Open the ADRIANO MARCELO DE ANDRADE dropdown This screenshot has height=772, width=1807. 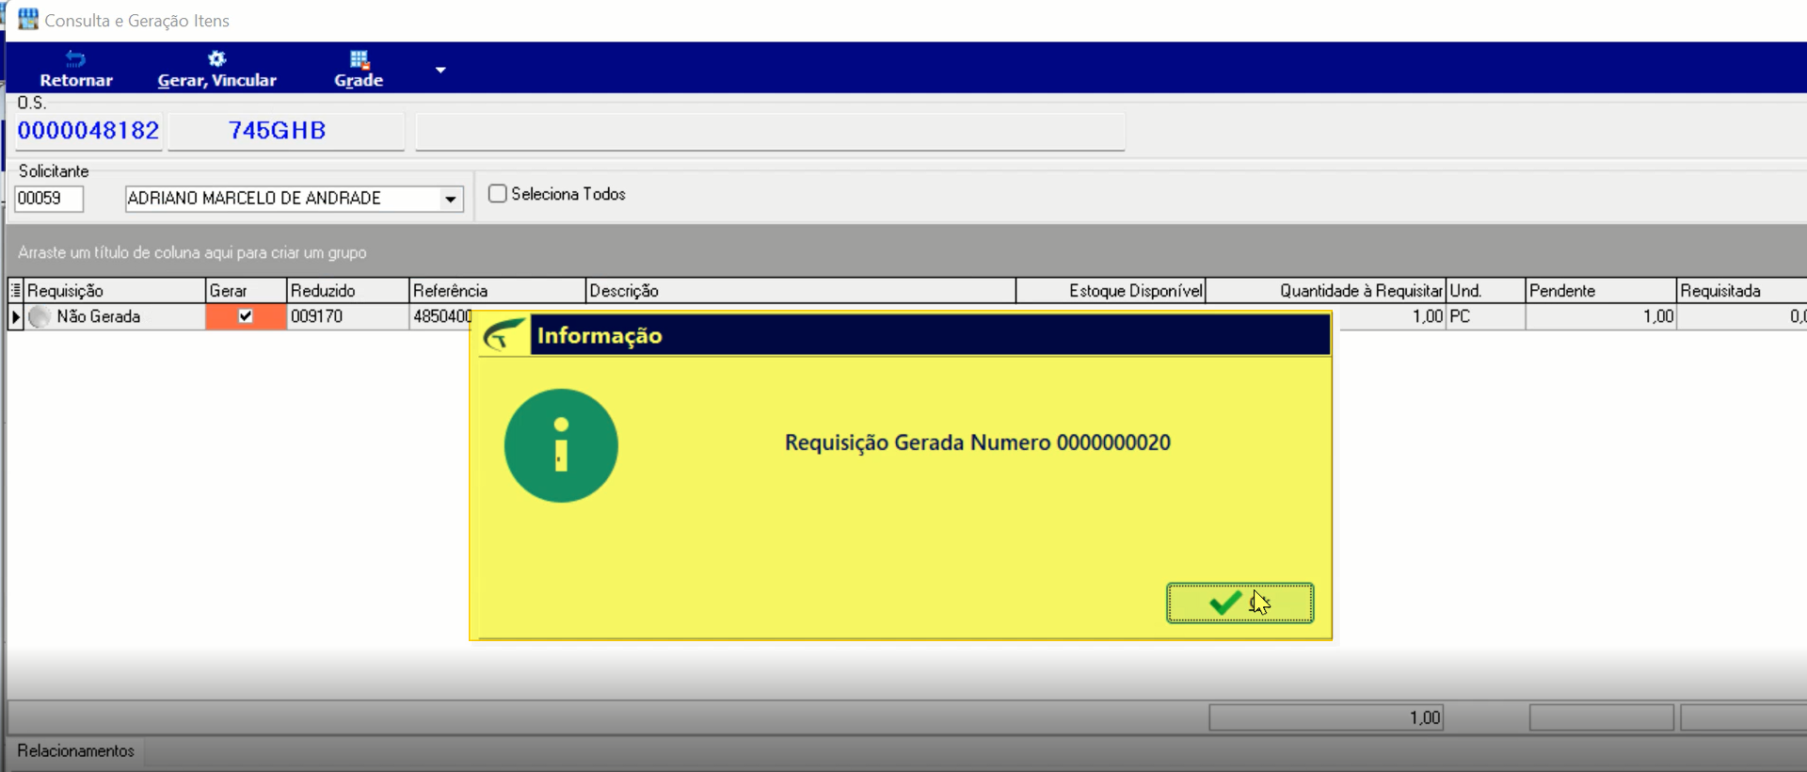451,199
